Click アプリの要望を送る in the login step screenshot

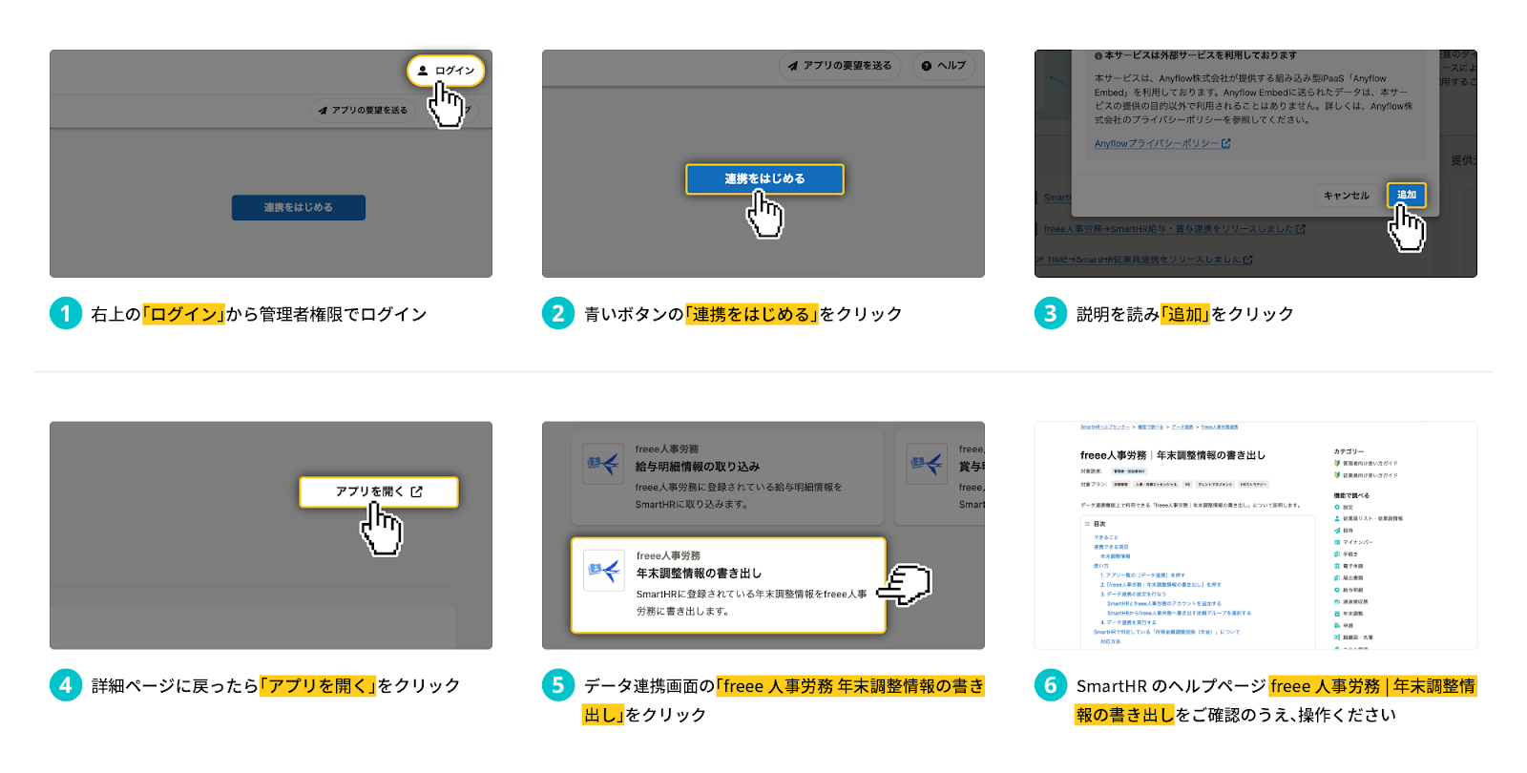click(363, 111)
